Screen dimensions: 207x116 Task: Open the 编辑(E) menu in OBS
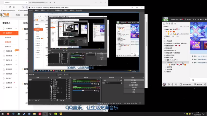click(x=37, y=10)
